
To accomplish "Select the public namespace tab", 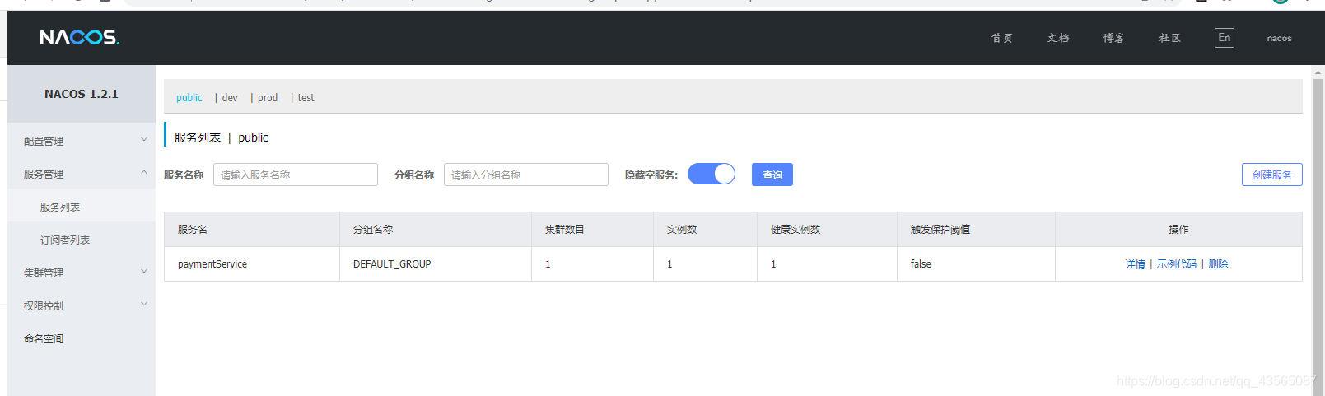I will click(189, 97).
